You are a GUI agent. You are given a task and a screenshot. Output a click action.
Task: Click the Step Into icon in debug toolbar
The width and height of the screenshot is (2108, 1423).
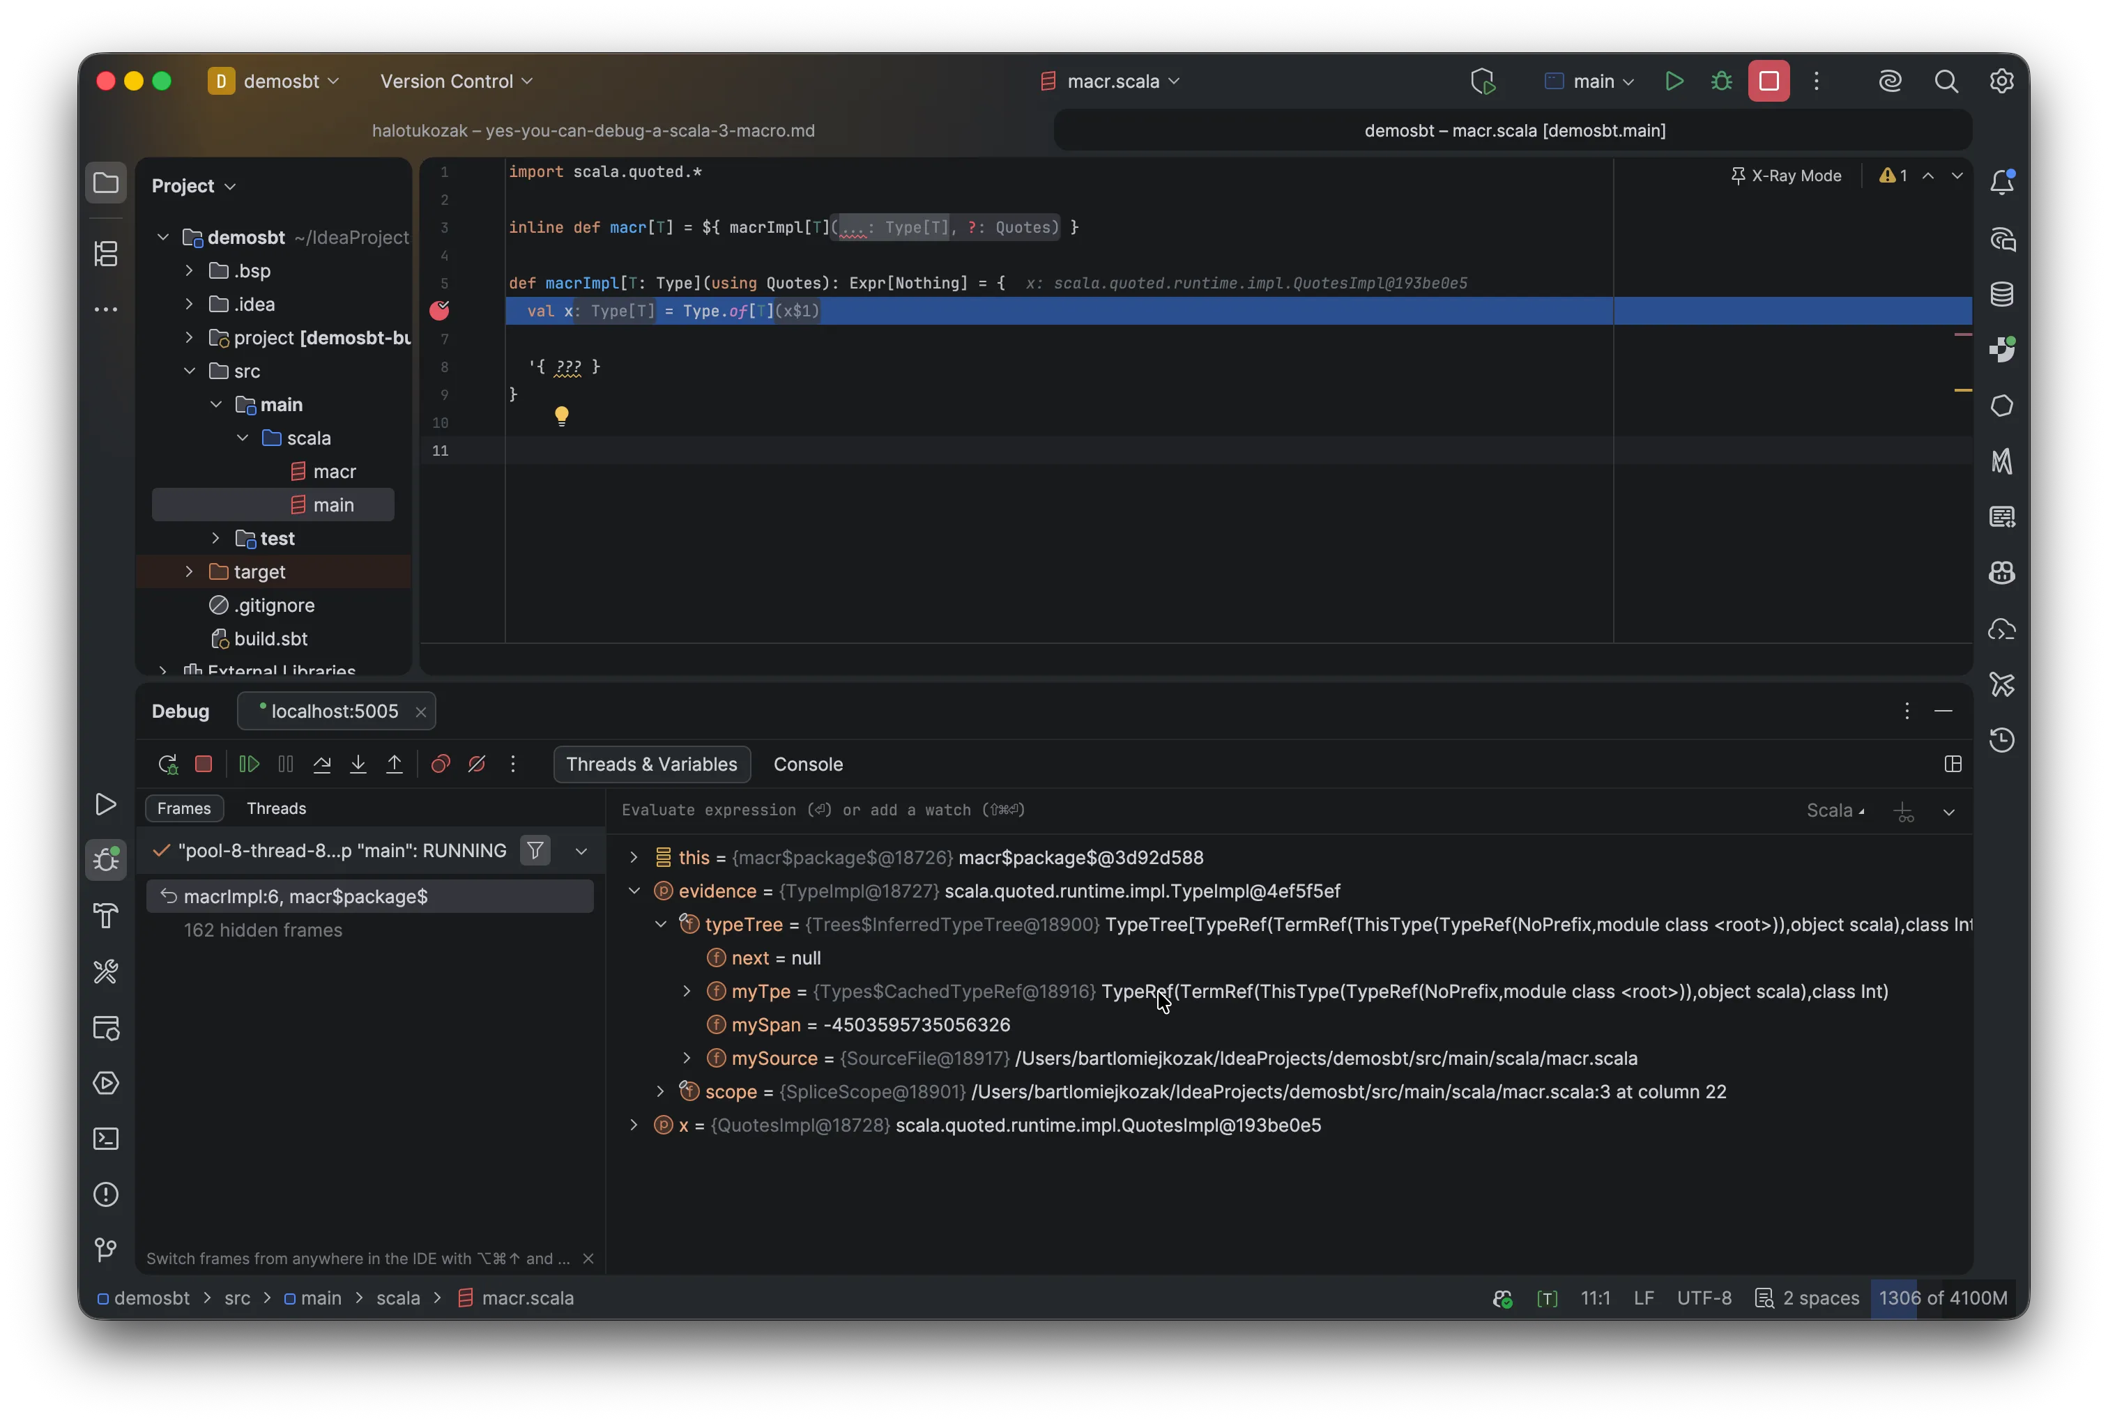pyautogui.click(x=358, y=764)
